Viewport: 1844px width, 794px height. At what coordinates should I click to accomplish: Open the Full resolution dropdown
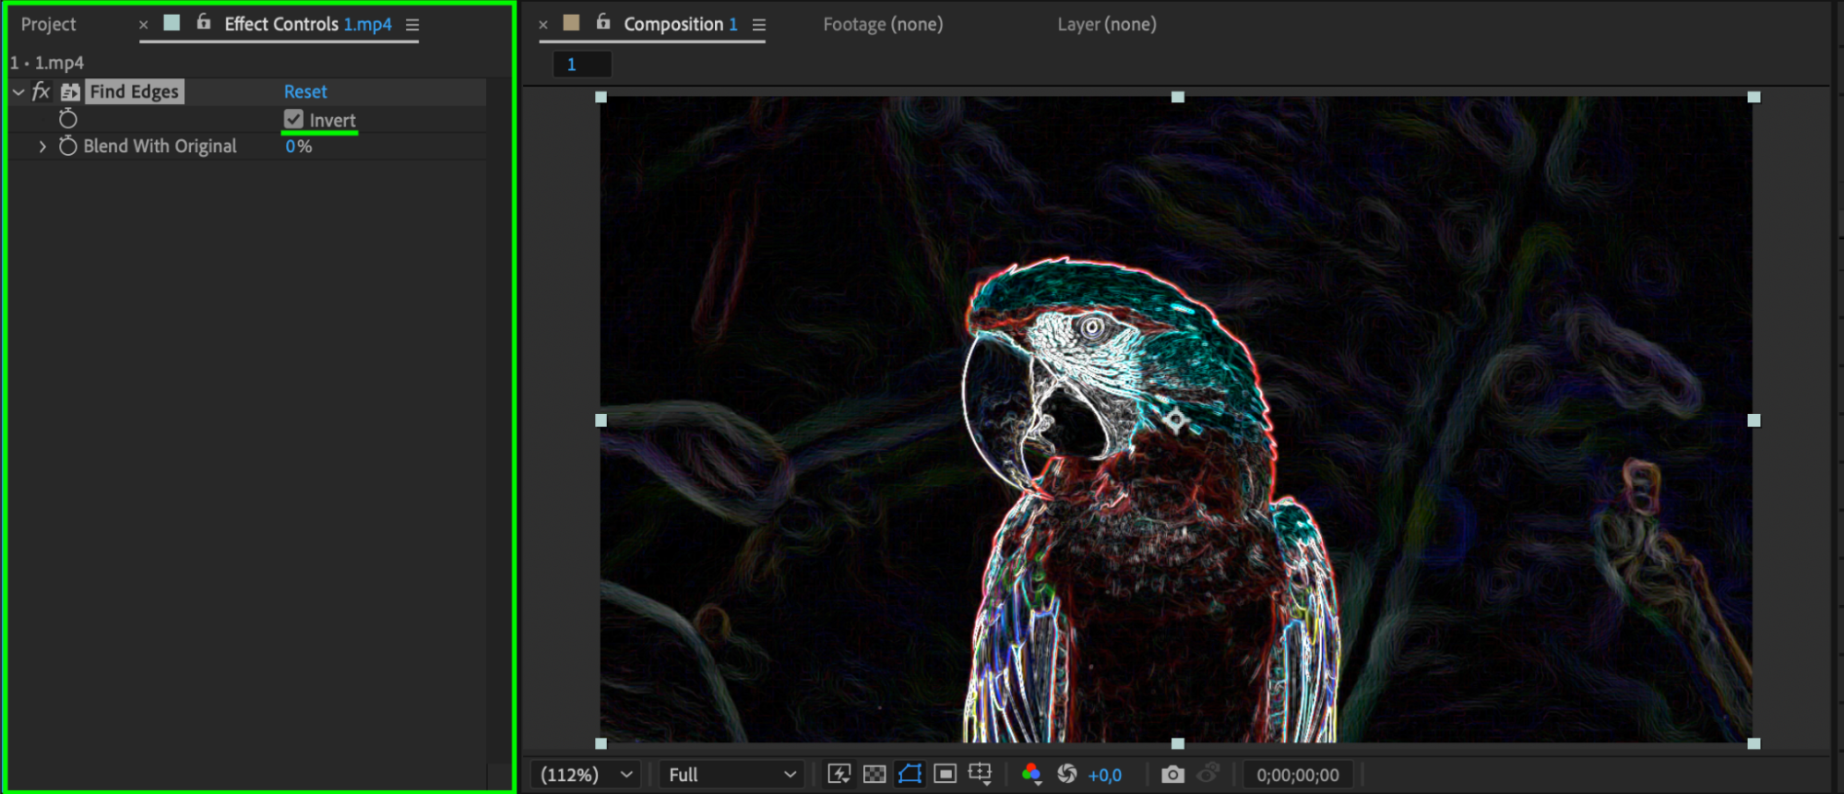[732, 775]
